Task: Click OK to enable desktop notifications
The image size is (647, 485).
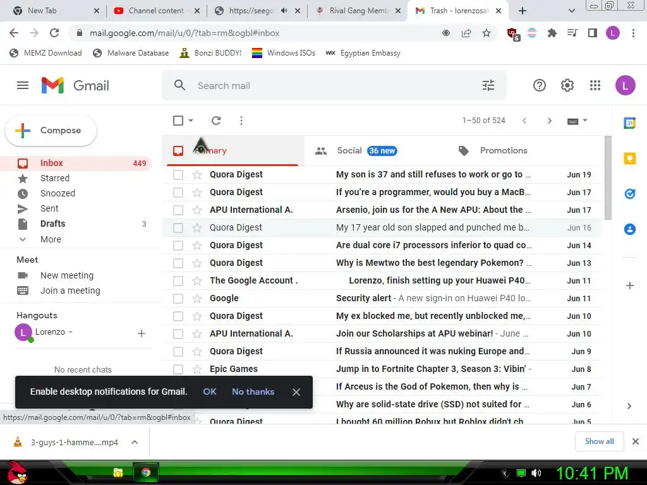Action: point(210,392)
